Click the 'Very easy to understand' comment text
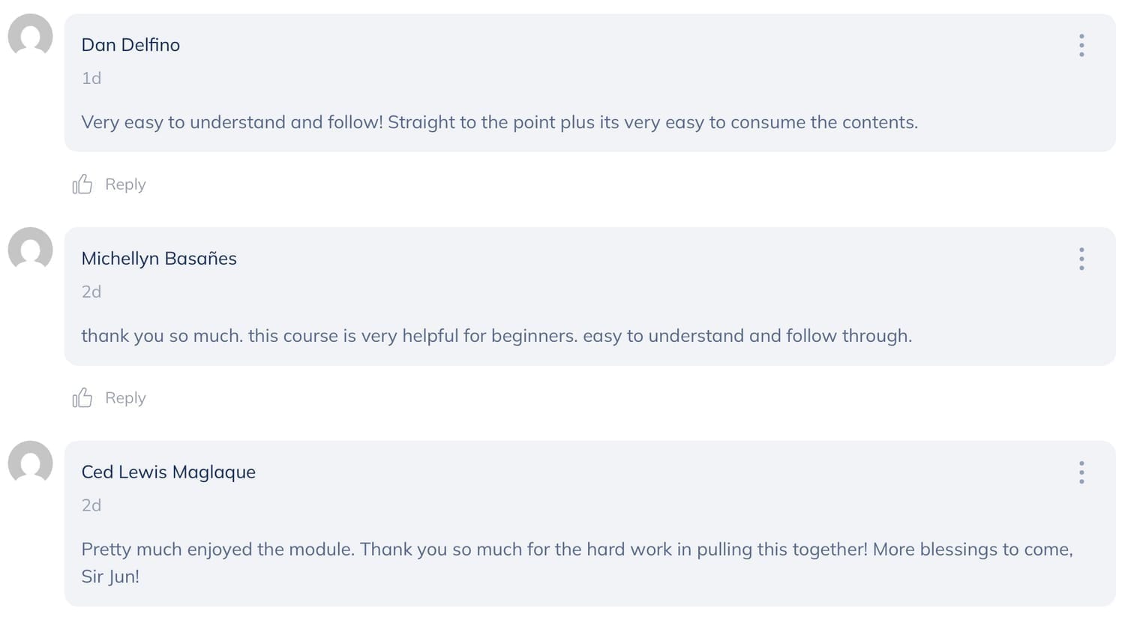 tap(499, 122)
